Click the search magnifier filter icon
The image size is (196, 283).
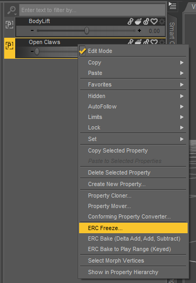pos(12,10)
